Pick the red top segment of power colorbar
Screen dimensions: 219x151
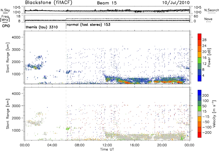200,37
